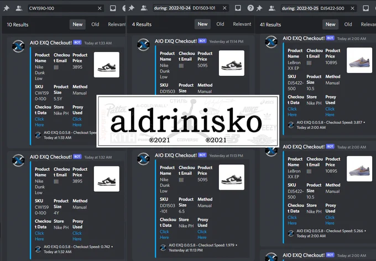The image size is (376, 261).
Task: Open LeBron thumbnail in speed 5.266 message
Action: pyautogui.click(x=359, y=169)
